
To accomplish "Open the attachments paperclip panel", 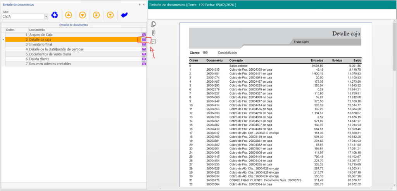I will pyautogui.click(x=154, y=33).
